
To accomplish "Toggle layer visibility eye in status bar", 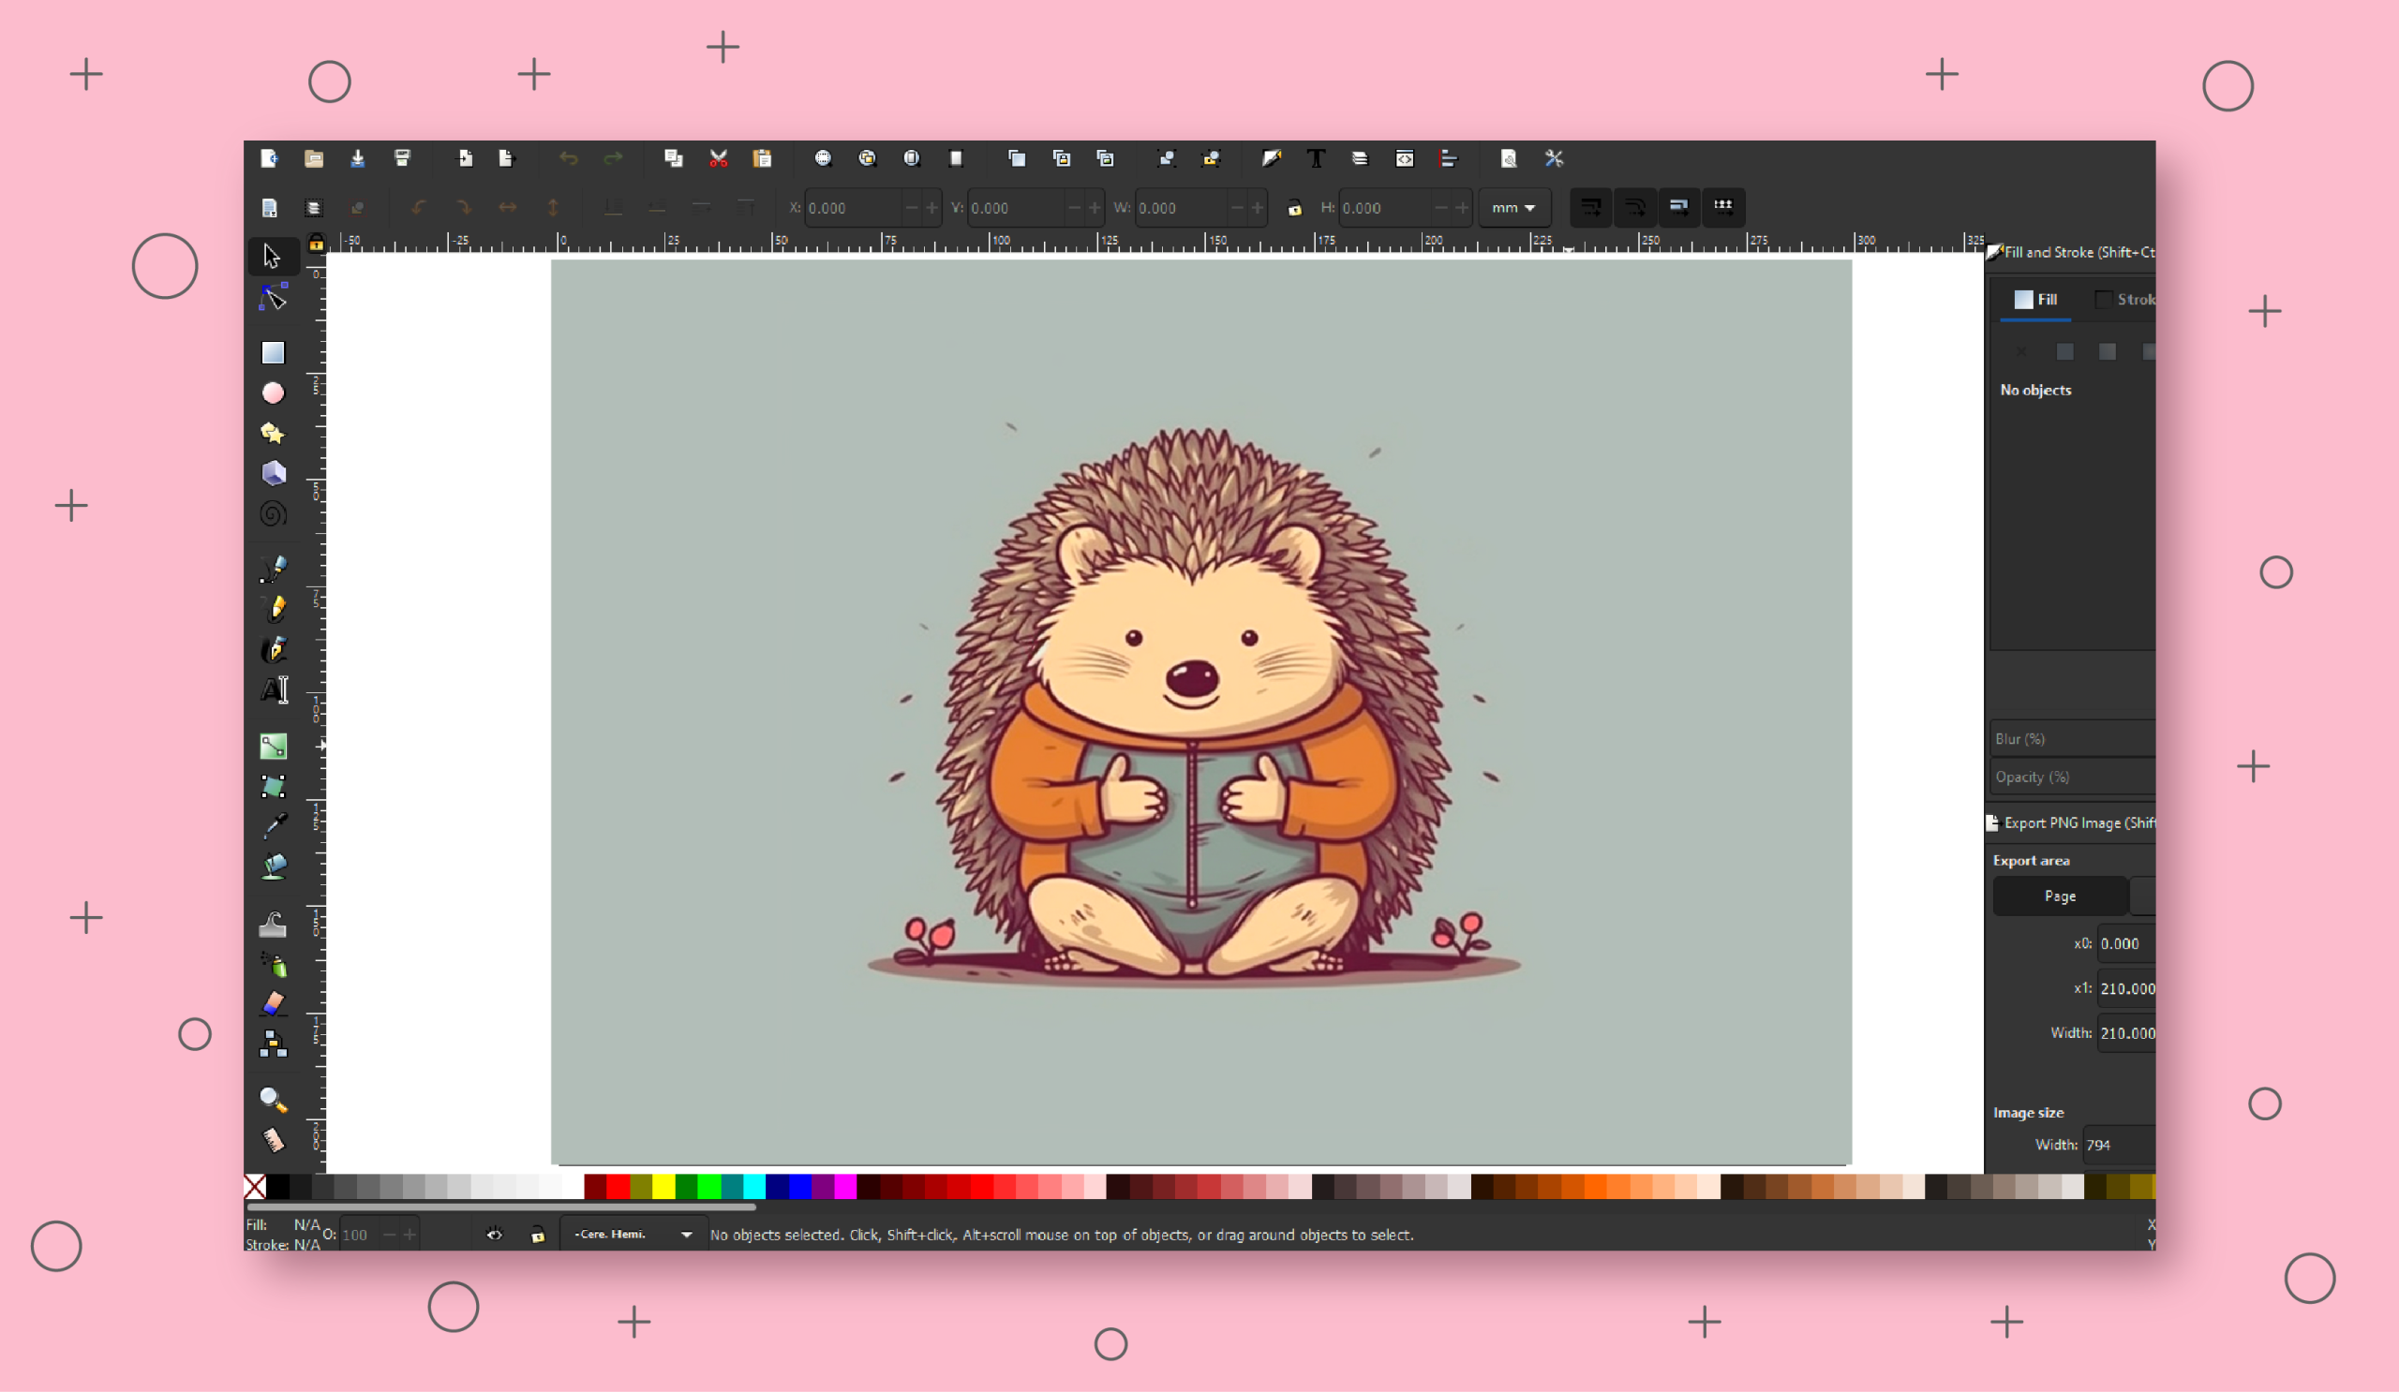I will [x=494, y=1235].
